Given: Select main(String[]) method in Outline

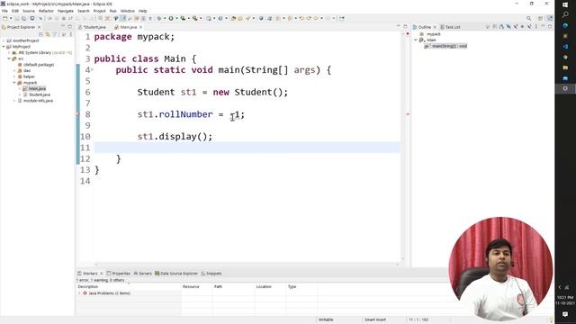Looking at the screenshot, I should pos(446,46).
